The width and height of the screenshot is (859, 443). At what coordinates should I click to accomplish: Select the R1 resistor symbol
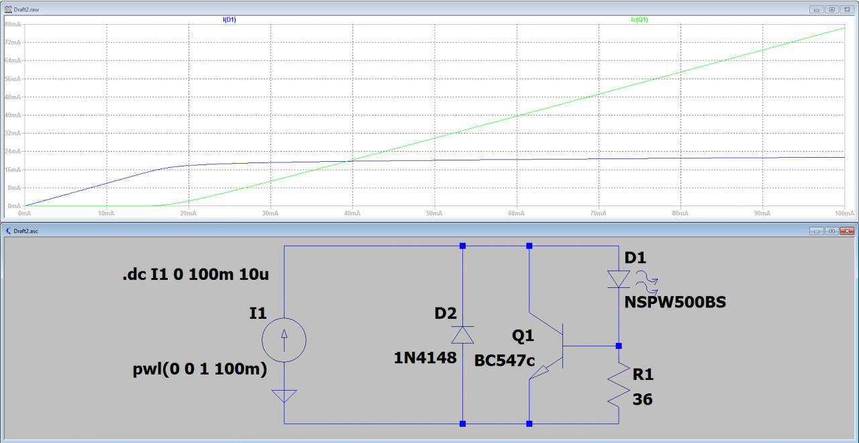click(618, 385)
